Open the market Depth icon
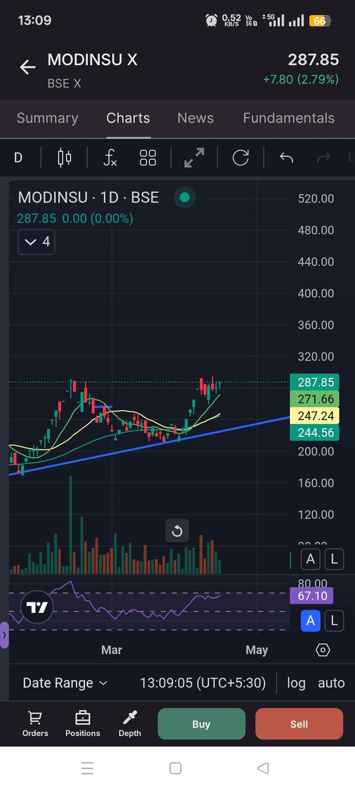355x790 pixels. [x=130, y=724]
